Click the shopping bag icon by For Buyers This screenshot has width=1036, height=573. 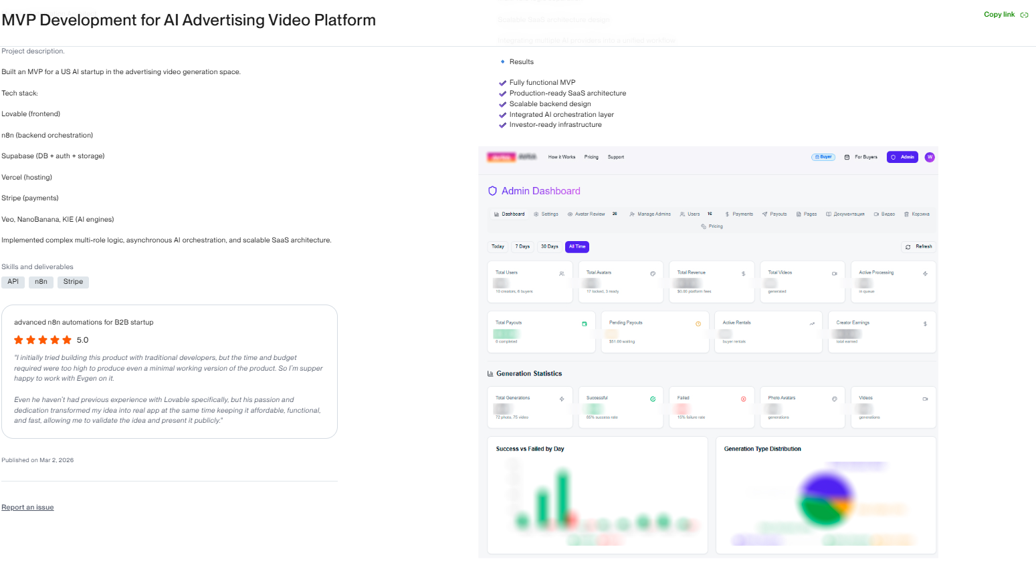click(x=847, y=158)
